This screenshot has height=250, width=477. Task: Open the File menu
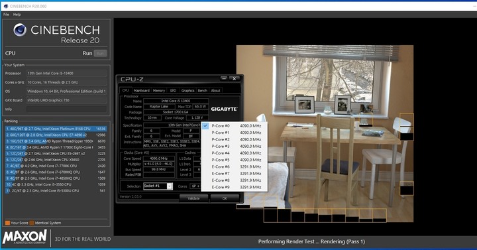coord(6,15)
